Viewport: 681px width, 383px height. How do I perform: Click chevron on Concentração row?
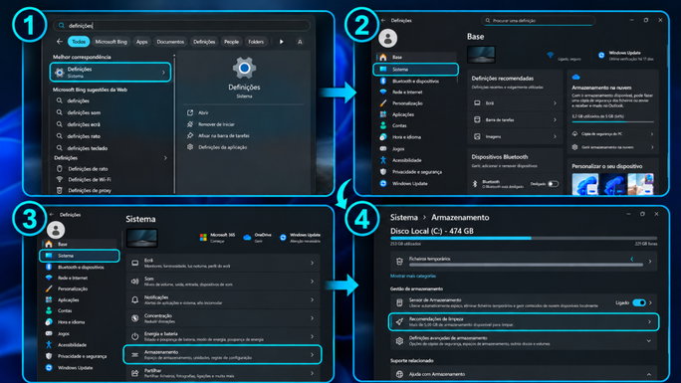[313, 318]
